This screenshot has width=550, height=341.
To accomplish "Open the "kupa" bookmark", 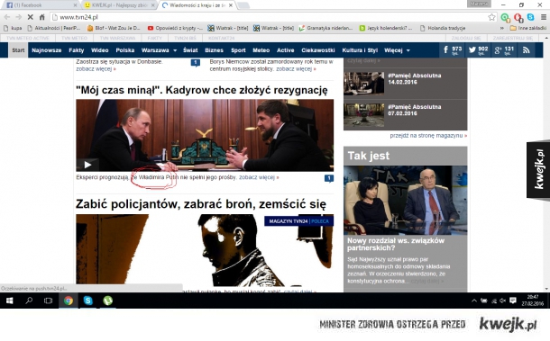I will (x=13, y=28).
